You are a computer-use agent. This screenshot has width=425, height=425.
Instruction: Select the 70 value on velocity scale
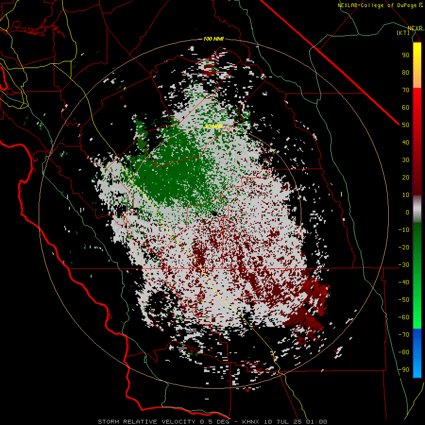tap(406, 90)
